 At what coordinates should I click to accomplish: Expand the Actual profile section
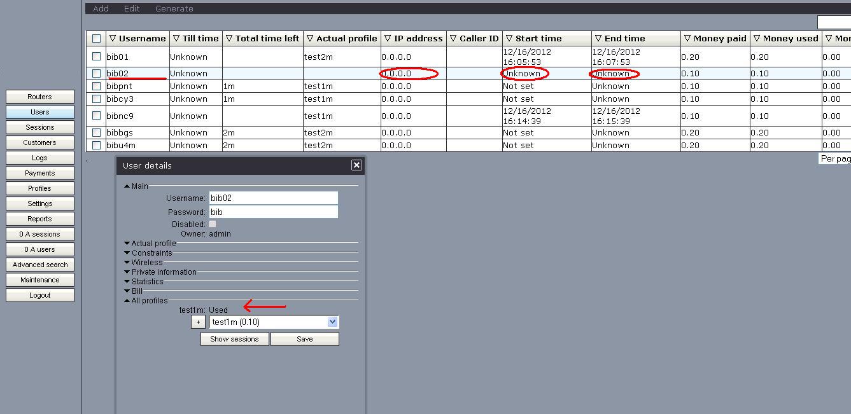coord(150,243)
